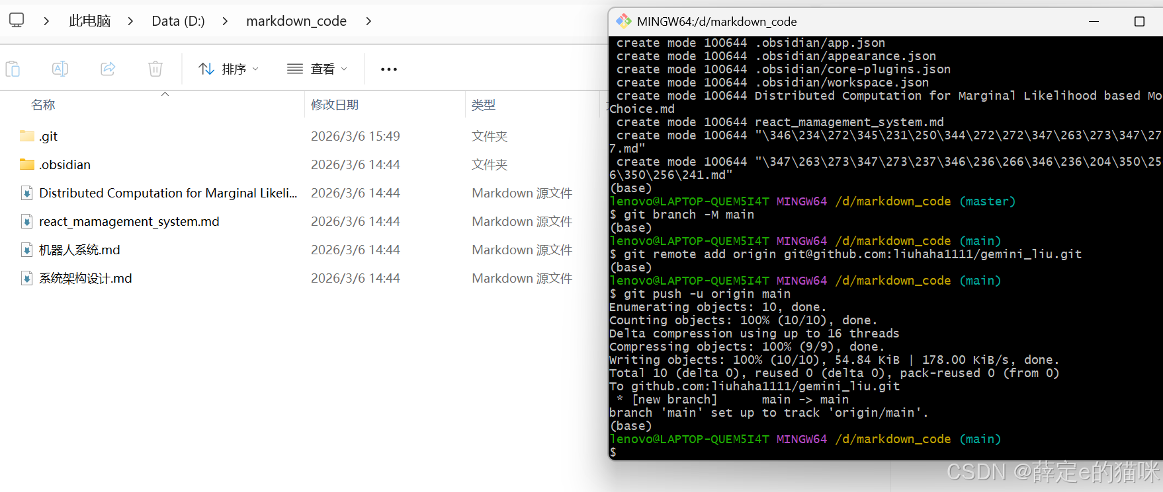
Task: Expand the chevron after markdown_code in breadcrumb
Action: point(368,21)
